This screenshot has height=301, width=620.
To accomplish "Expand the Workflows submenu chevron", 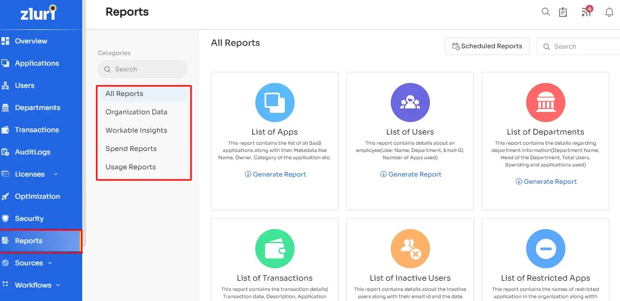I will click(58, 285).
